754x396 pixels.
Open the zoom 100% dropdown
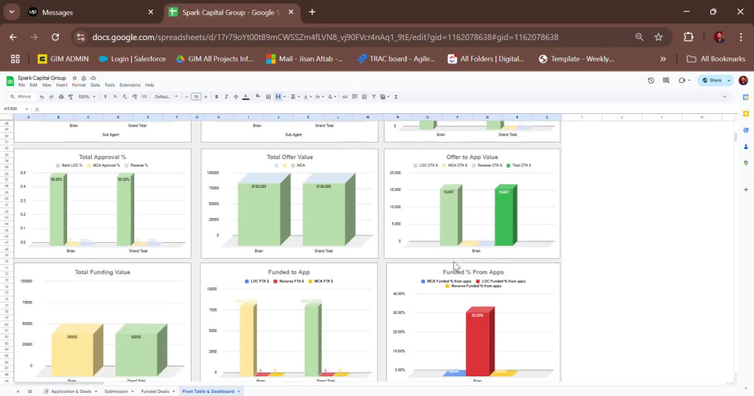tap(87, 97)
